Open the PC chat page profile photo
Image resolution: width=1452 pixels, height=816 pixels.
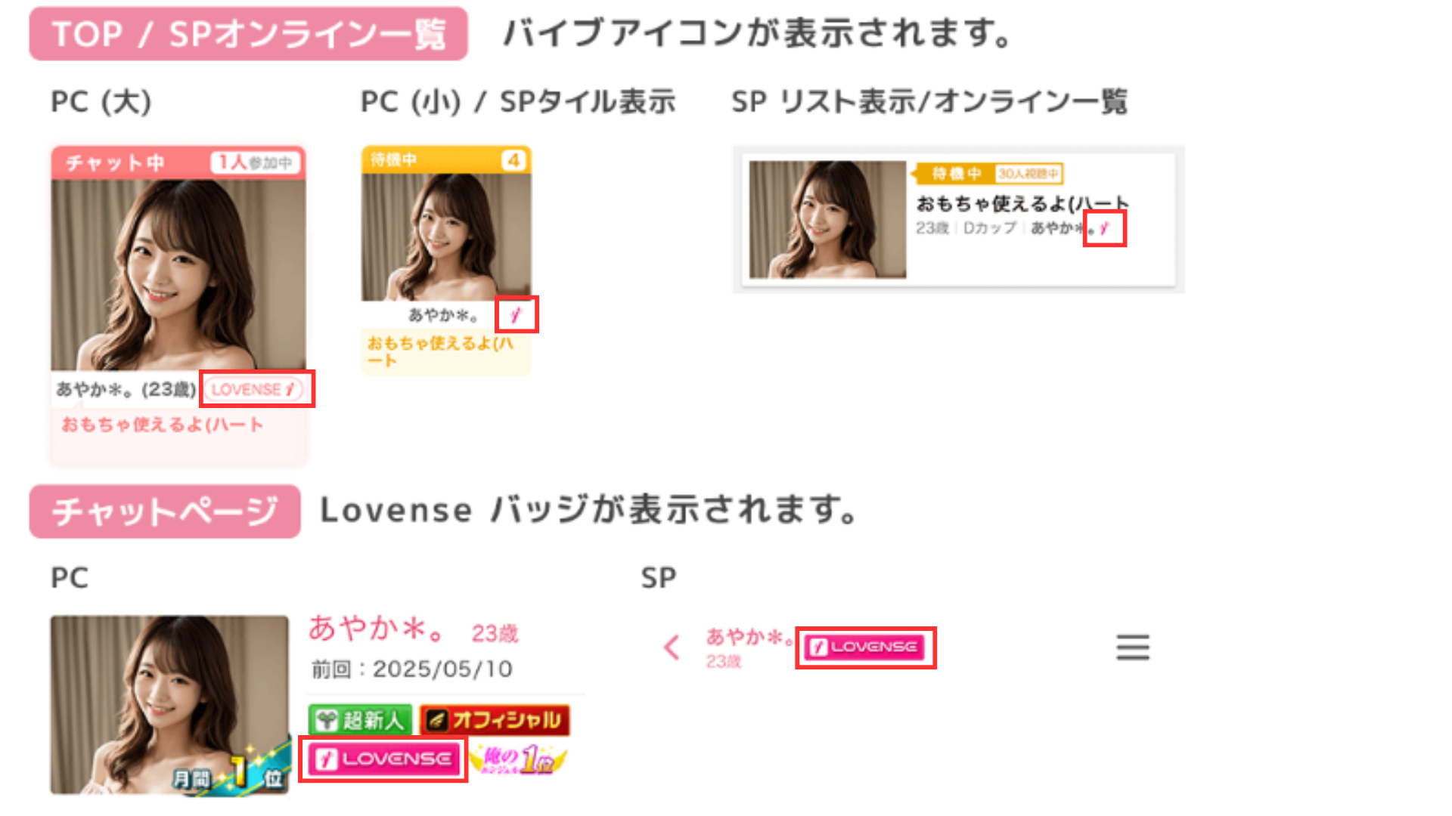click(x=170, y=705)
